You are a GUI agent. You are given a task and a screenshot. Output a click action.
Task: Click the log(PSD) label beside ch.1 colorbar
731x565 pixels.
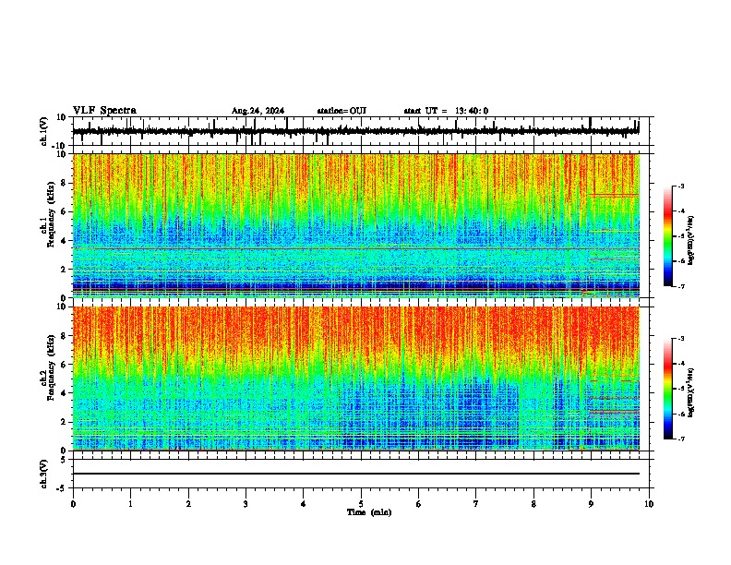click(691, 240)
